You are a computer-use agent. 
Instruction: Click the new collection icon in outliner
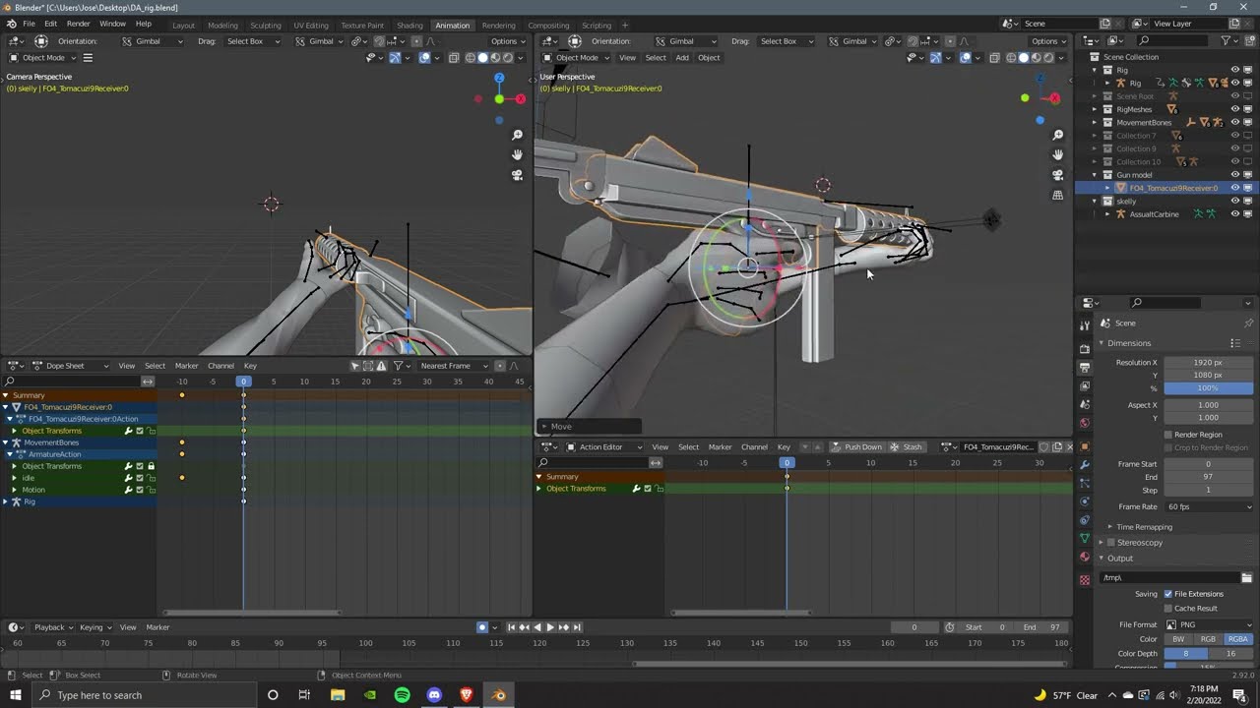(x=1248, y=41)
